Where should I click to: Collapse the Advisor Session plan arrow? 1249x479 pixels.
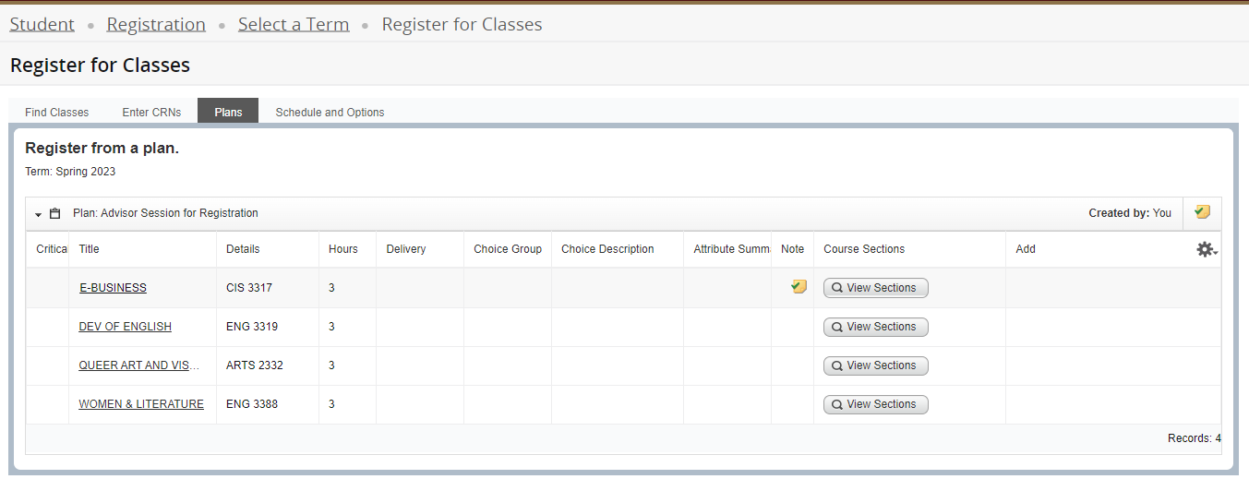(39, 214)
